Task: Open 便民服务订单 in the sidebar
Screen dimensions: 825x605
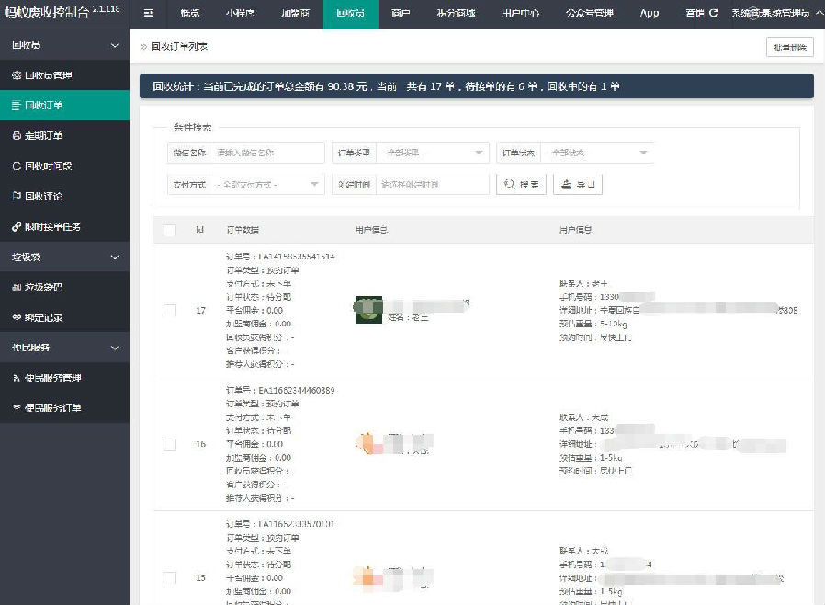Action: click(64, 407)
